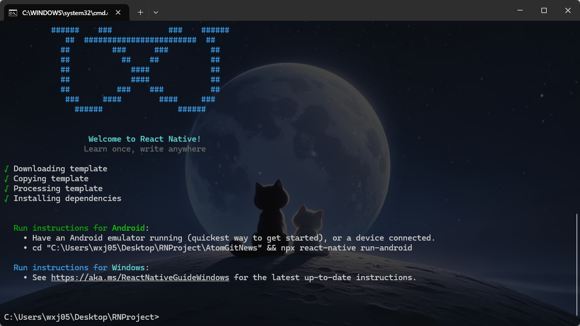Viewport: 580px width, 326px height.
Task: Click 'Processing template' line
Action: coord(58,189)
